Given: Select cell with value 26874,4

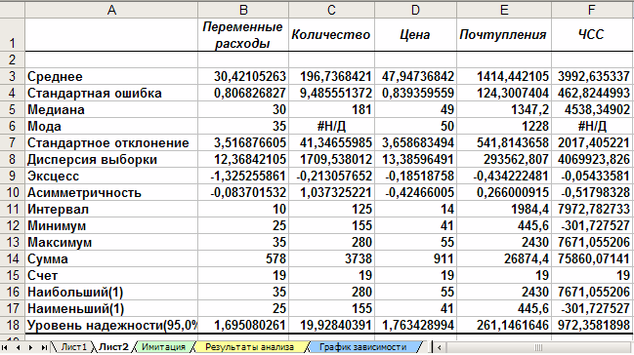Looking at the screenshot, I should click(x=504, y=258).
